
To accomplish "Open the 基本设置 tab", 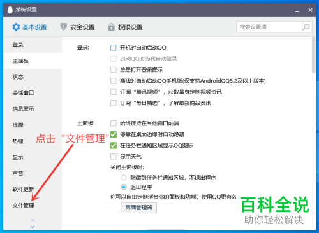I will pos(30,27).
